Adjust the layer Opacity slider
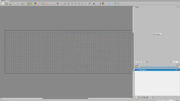 159,67
